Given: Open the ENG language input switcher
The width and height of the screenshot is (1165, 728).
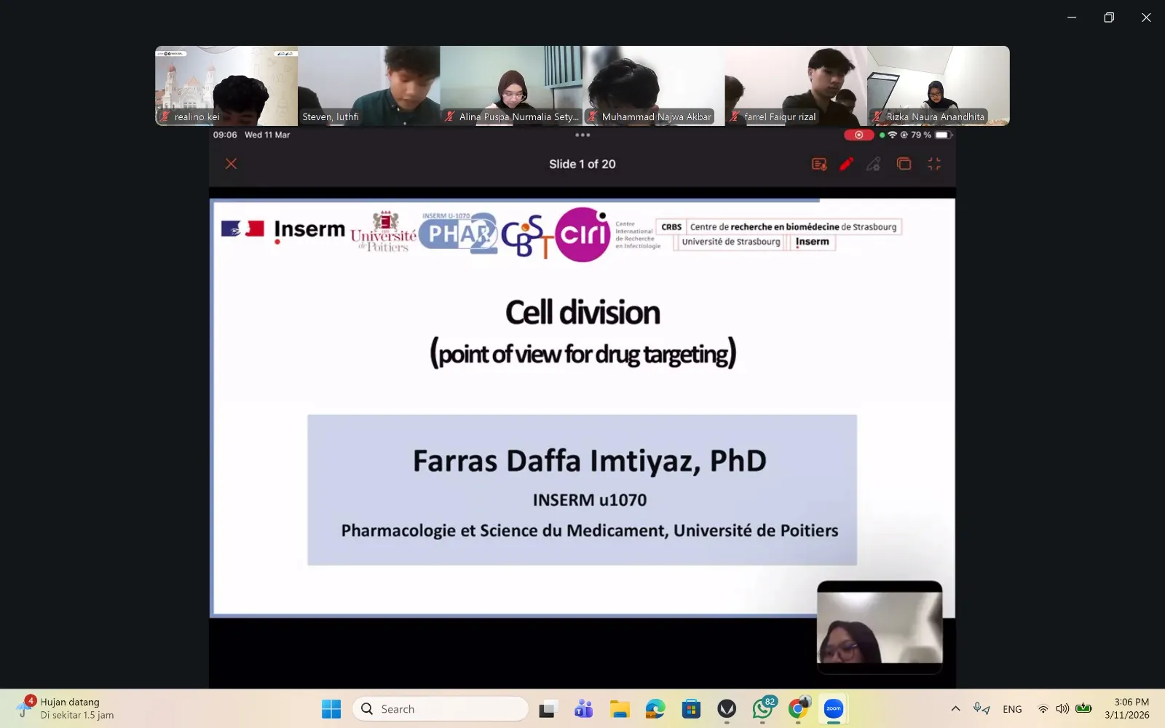Looking at the screenshot, I should (x=1012, y=709).
